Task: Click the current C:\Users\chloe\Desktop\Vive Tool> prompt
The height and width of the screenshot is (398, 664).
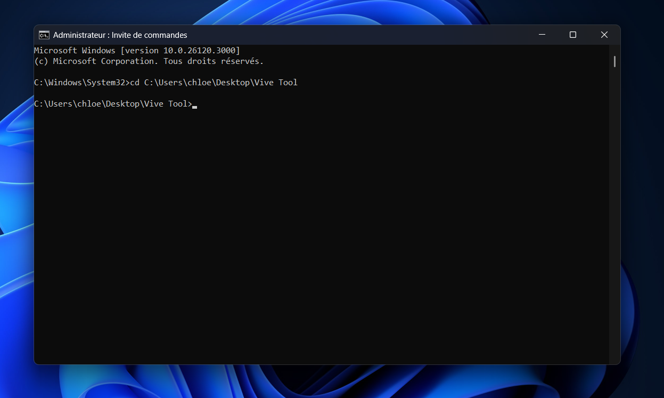Action: [x=112, y=104]
